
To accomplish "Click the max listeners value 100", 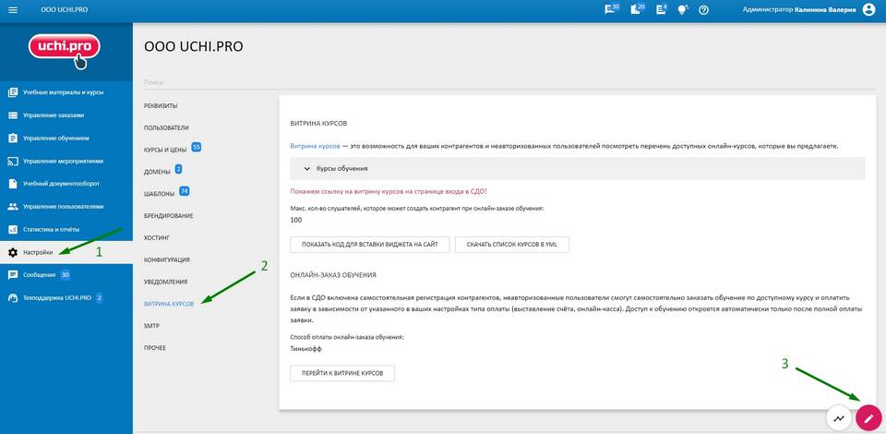I will pyautogui.click(x=295, y=220).
